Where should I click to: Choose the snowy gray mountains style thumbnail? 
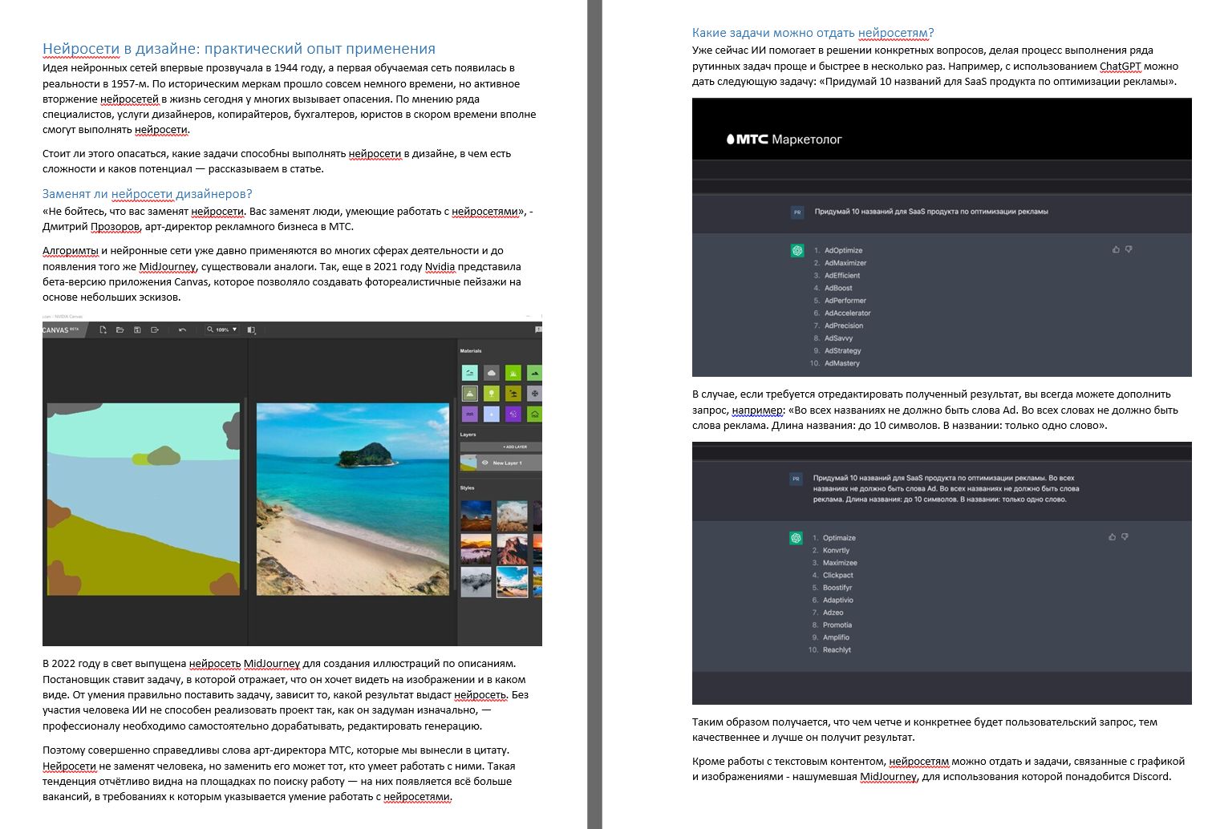(476, 582)
